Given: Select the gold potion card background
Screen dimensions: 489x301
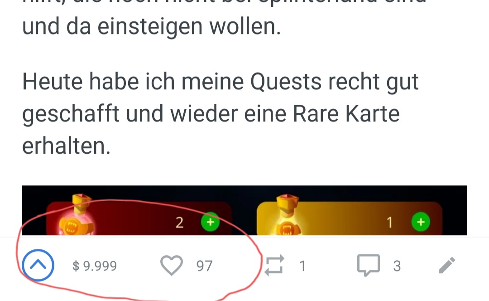Looking at the screenshot, I should click(x=349, y=218).
